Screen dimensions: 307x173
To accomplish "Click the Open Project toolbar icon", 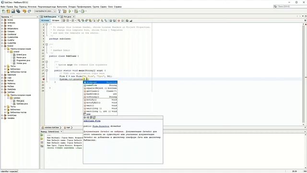I will click(x=13, y=12).
